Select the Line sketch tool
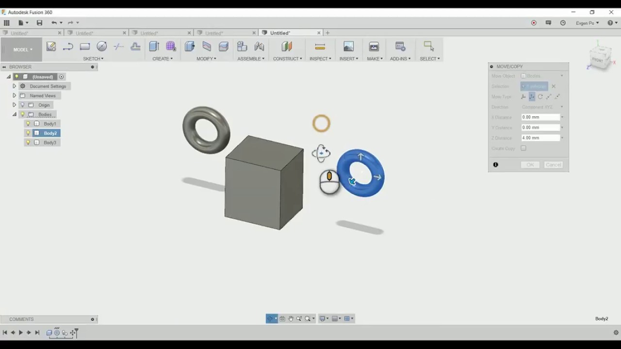 click(x=68, y=47)
